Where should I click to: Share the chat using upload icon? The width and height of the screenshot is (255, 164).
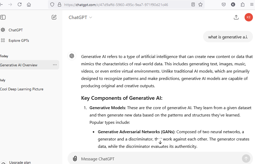pos(236,17)
